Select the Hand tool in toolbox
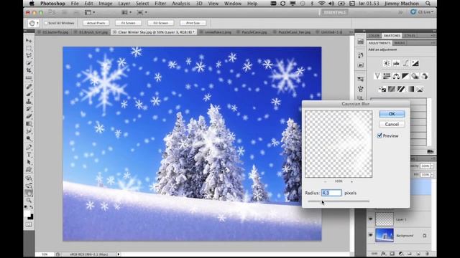The height and width of the screenshot is (258, 460). pyautogui.click(x=29, y=193)
